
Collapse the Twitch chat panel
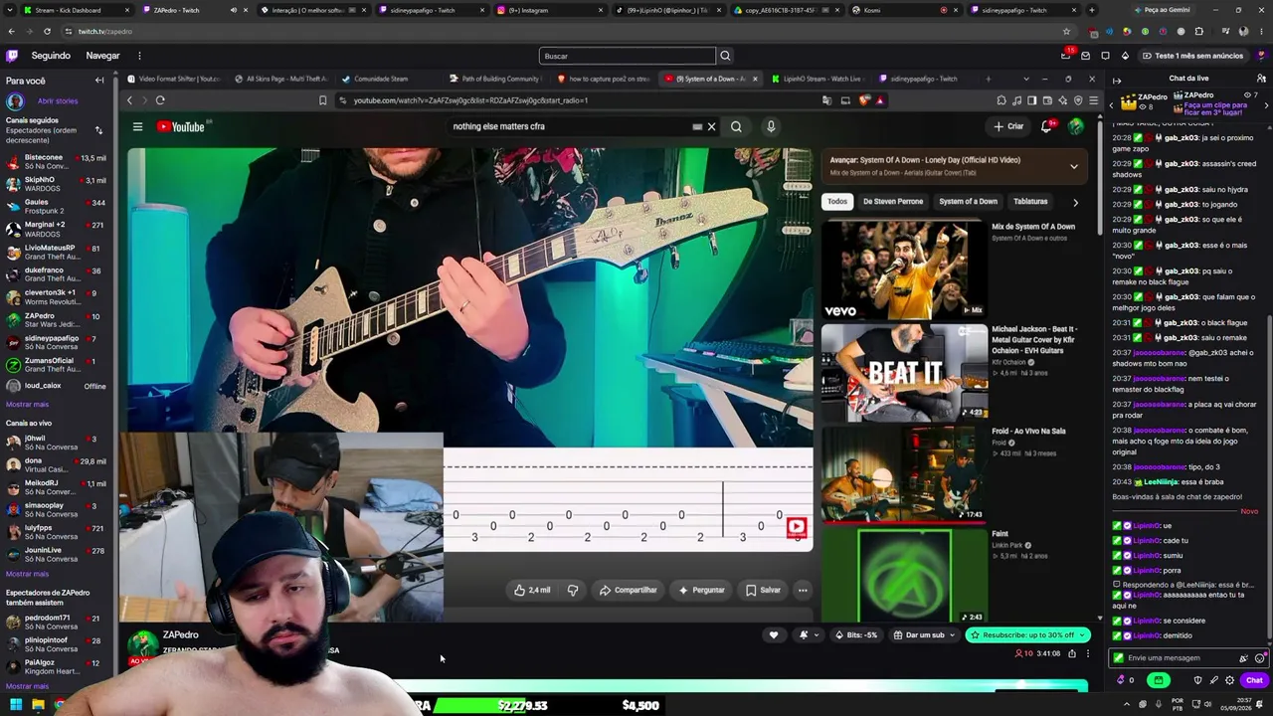point(1117,81)
